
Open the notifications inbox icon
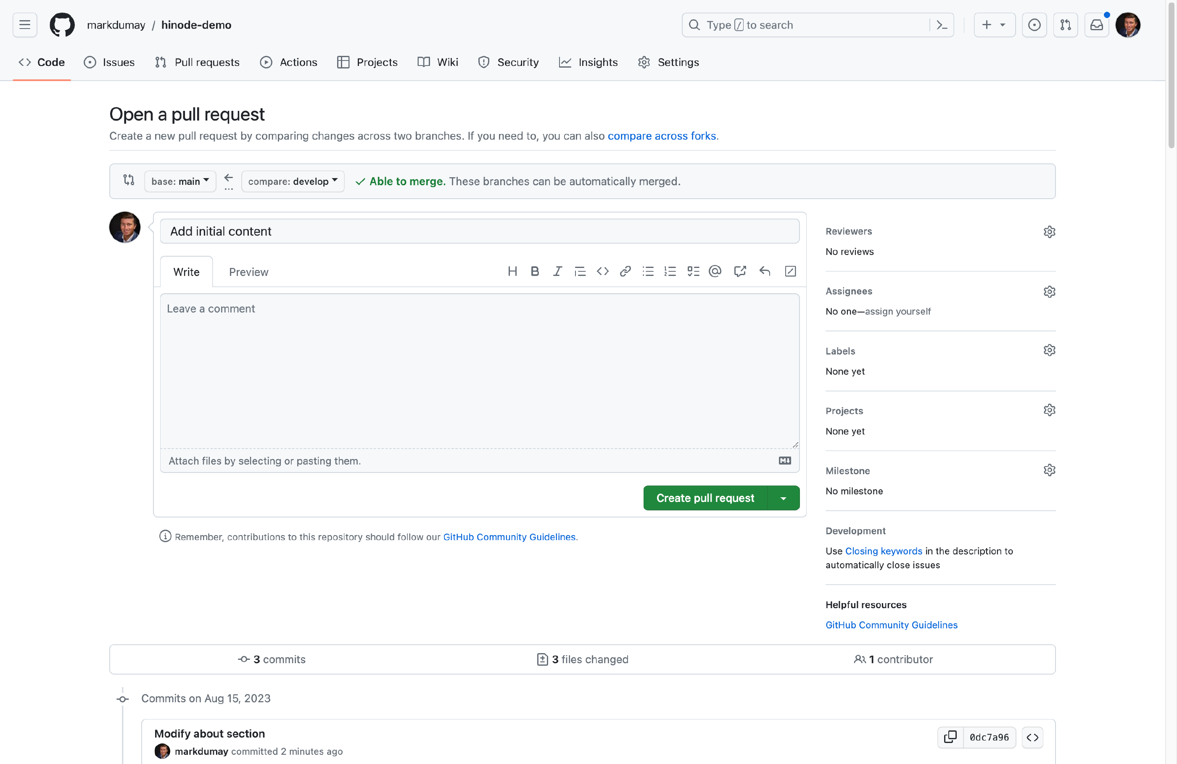point(1096,25)
